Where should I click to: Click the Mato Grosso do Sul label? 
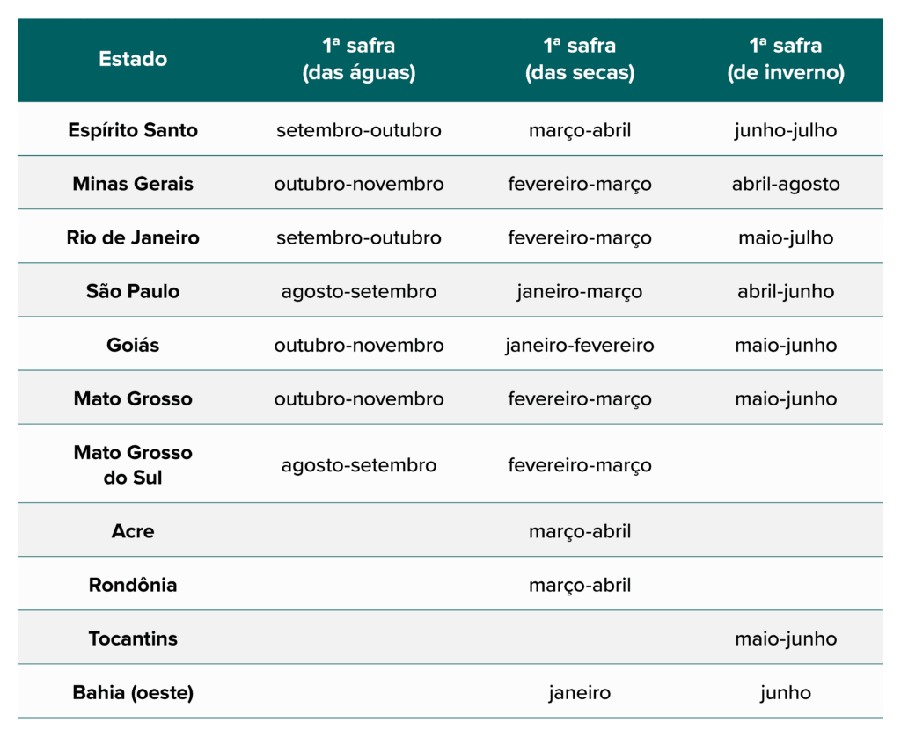(x=133, y=464)
